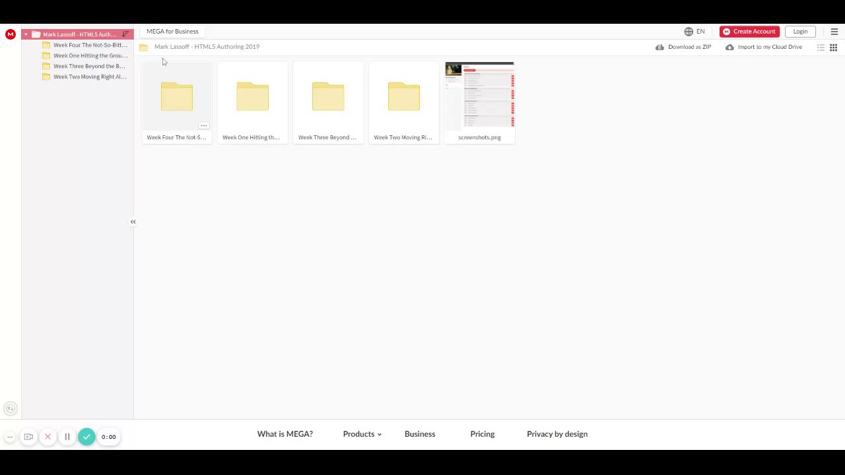Open What is MEGA? link

click(285, 434)
